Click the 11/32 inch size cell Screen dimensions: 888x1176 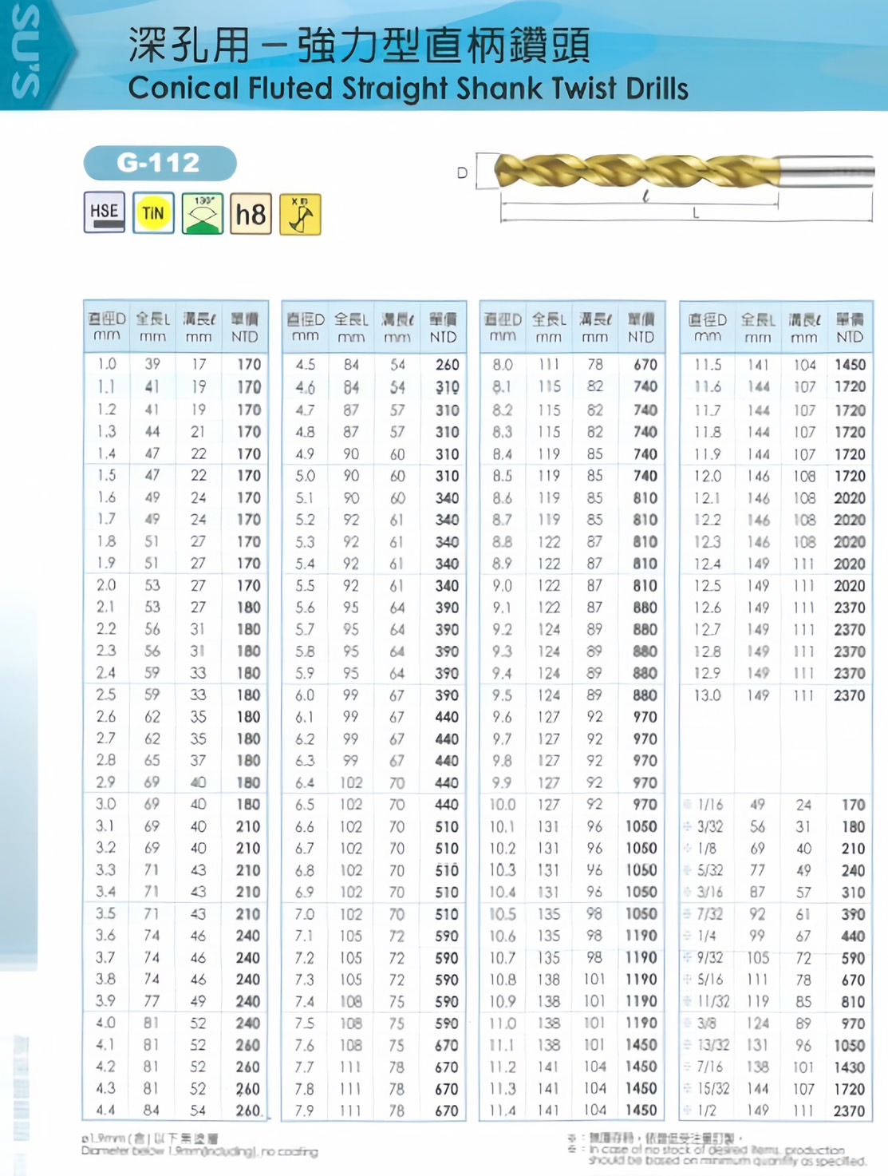click(x=713, y=1001)
